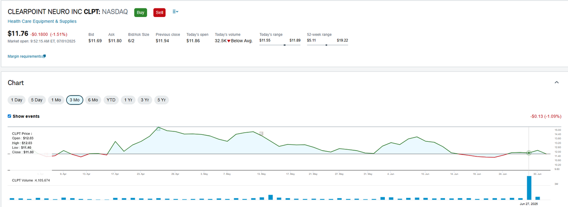Open the Health Care Equipment & Supplies link
The image size is (568, 207).
pyautogui.click(x=42, y=21)
